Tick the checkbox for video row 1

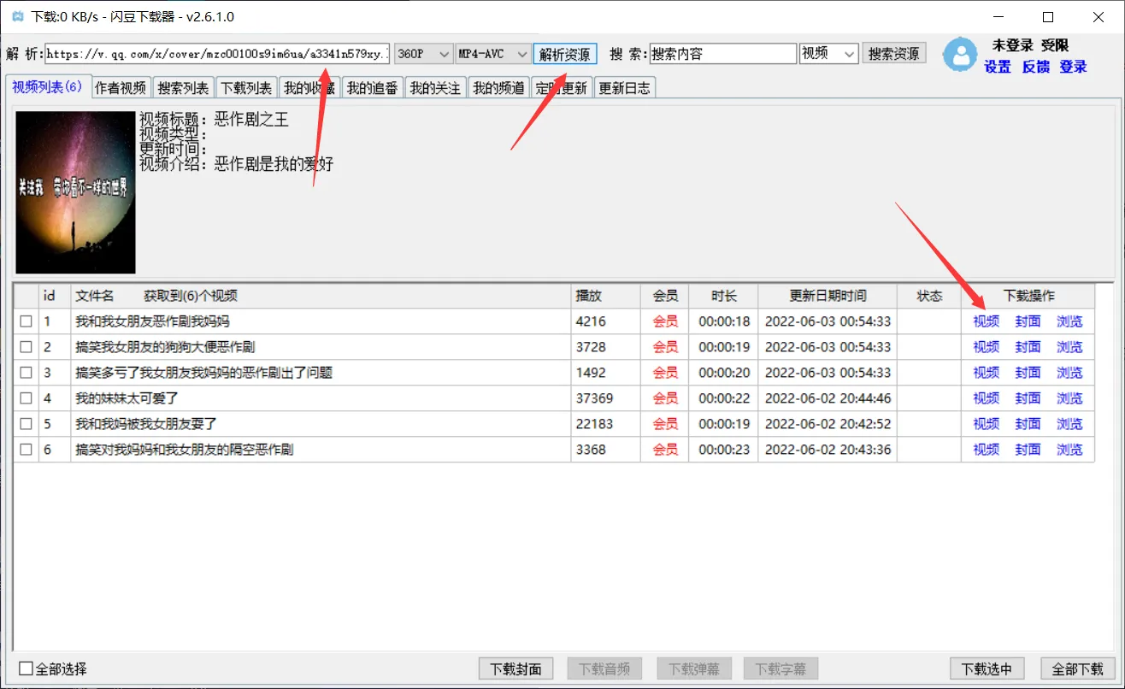coord(27,321)
